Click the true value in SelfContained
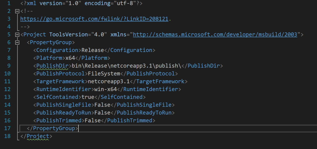Screen dimensions: 317x149 (x=88, y=97)
